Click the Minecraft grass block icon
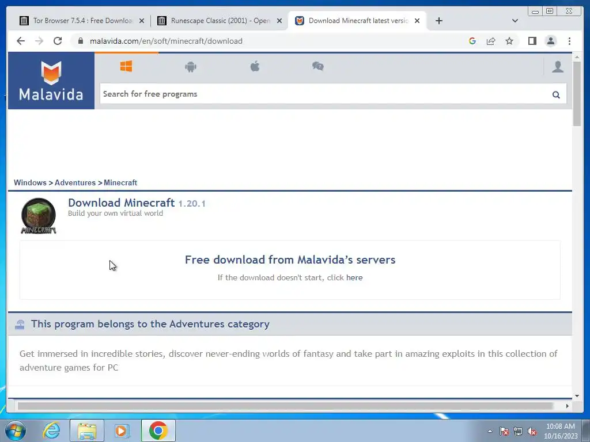This screenshot has height=442, width=590. pos(39,216)
